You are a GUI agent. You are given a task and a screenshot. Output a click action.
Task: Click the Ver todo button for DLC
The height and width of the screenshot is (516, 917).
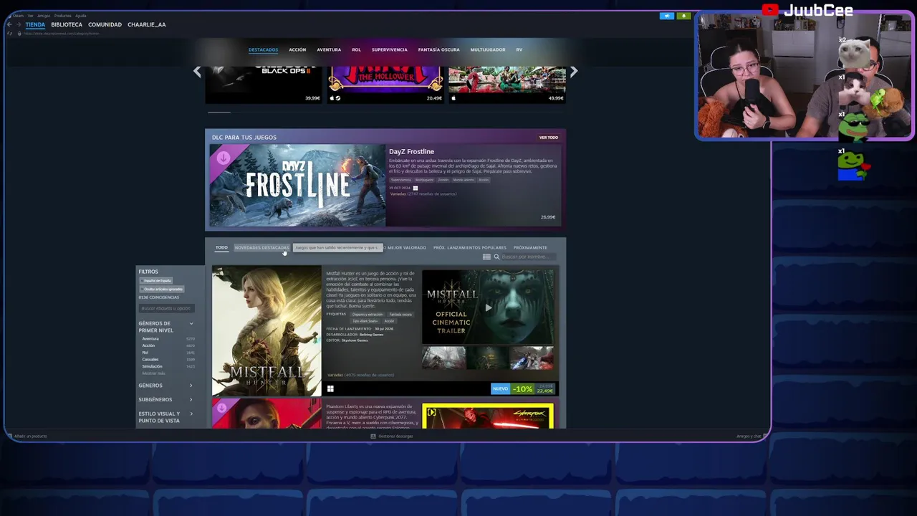point(549,138)
